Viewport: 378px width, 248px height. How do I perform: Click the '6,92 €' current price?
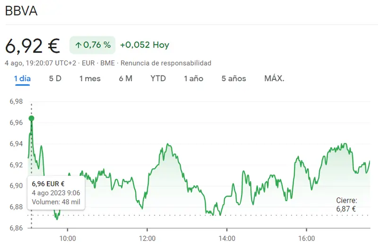click(x=33, y=46)
